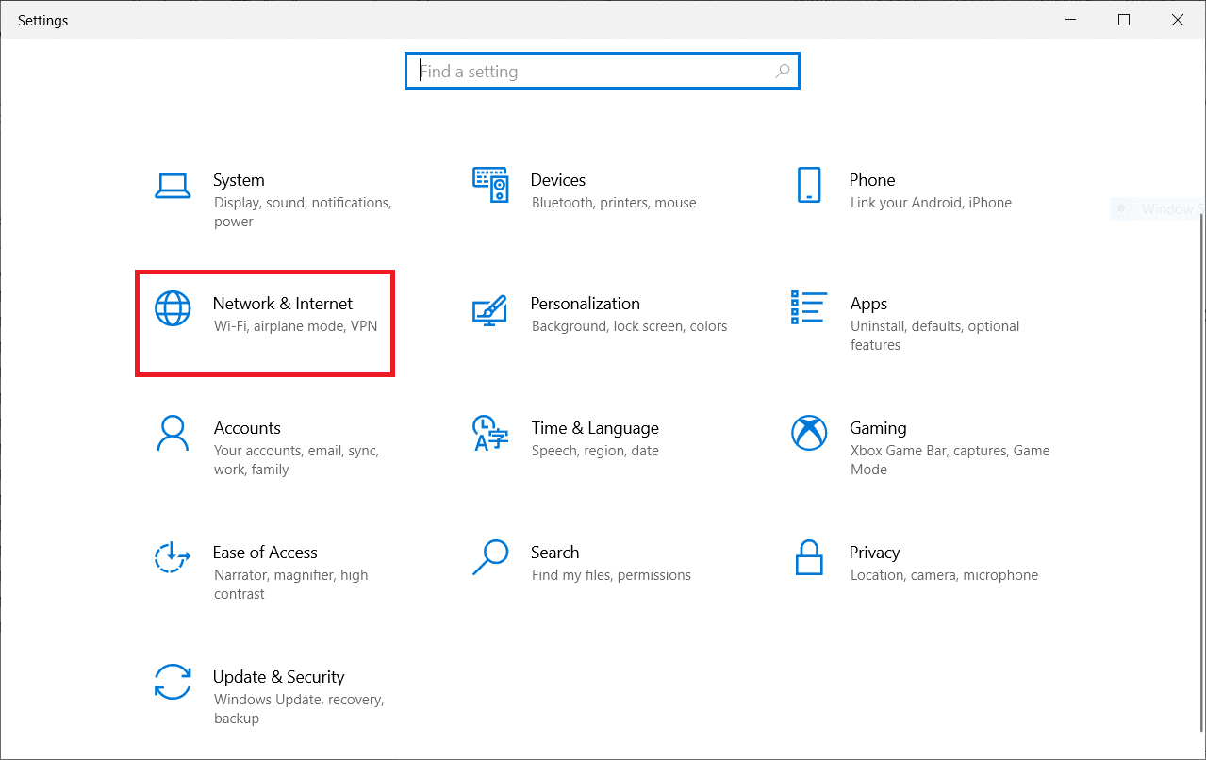This screenshot has height=760, width=1206.
Task: Open the Personalization title
Action: (x=586, y=304)
